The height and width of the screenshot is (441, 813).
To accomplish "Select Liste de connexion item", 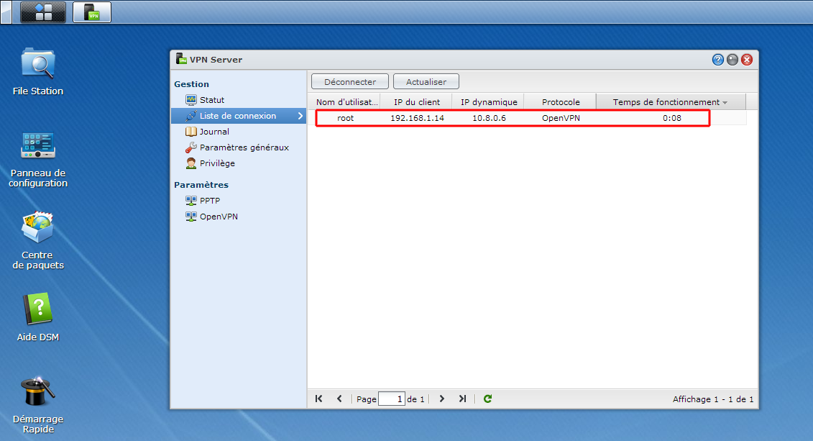I will (x=239, y=116).
